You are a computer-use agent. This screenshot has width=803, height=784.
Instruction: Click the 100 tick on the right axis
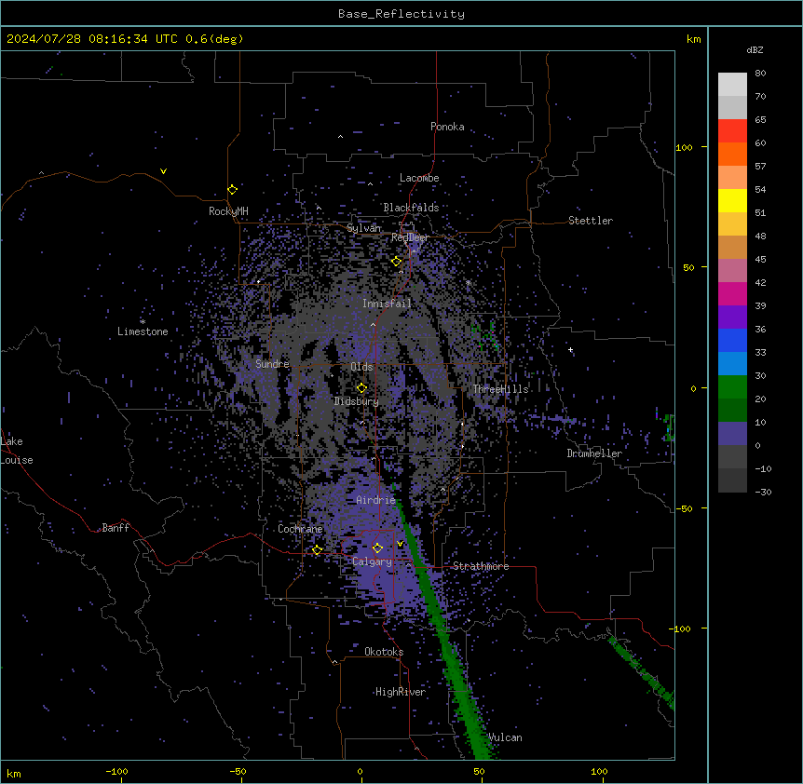coord(684,147)
